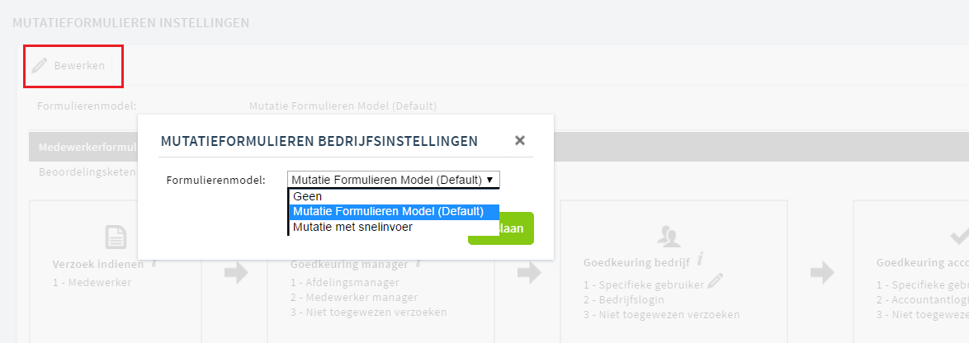This screenshot has width=969, height=343.
Task: Select the Medewerkerformulieren tab bar
Action: pyautogui.click(x=499, y=147)
